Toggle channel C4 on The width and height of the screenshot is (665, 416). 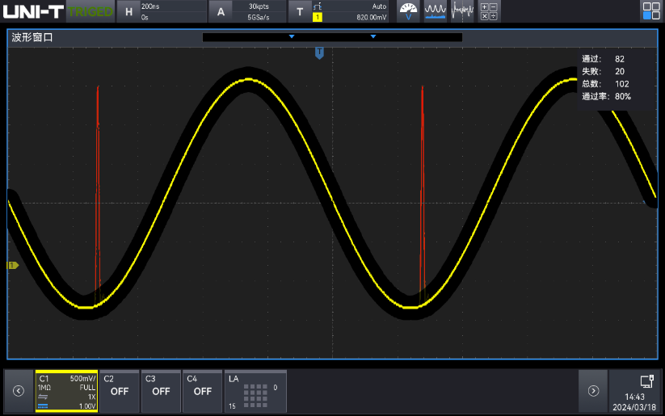(x=202, y=391)
